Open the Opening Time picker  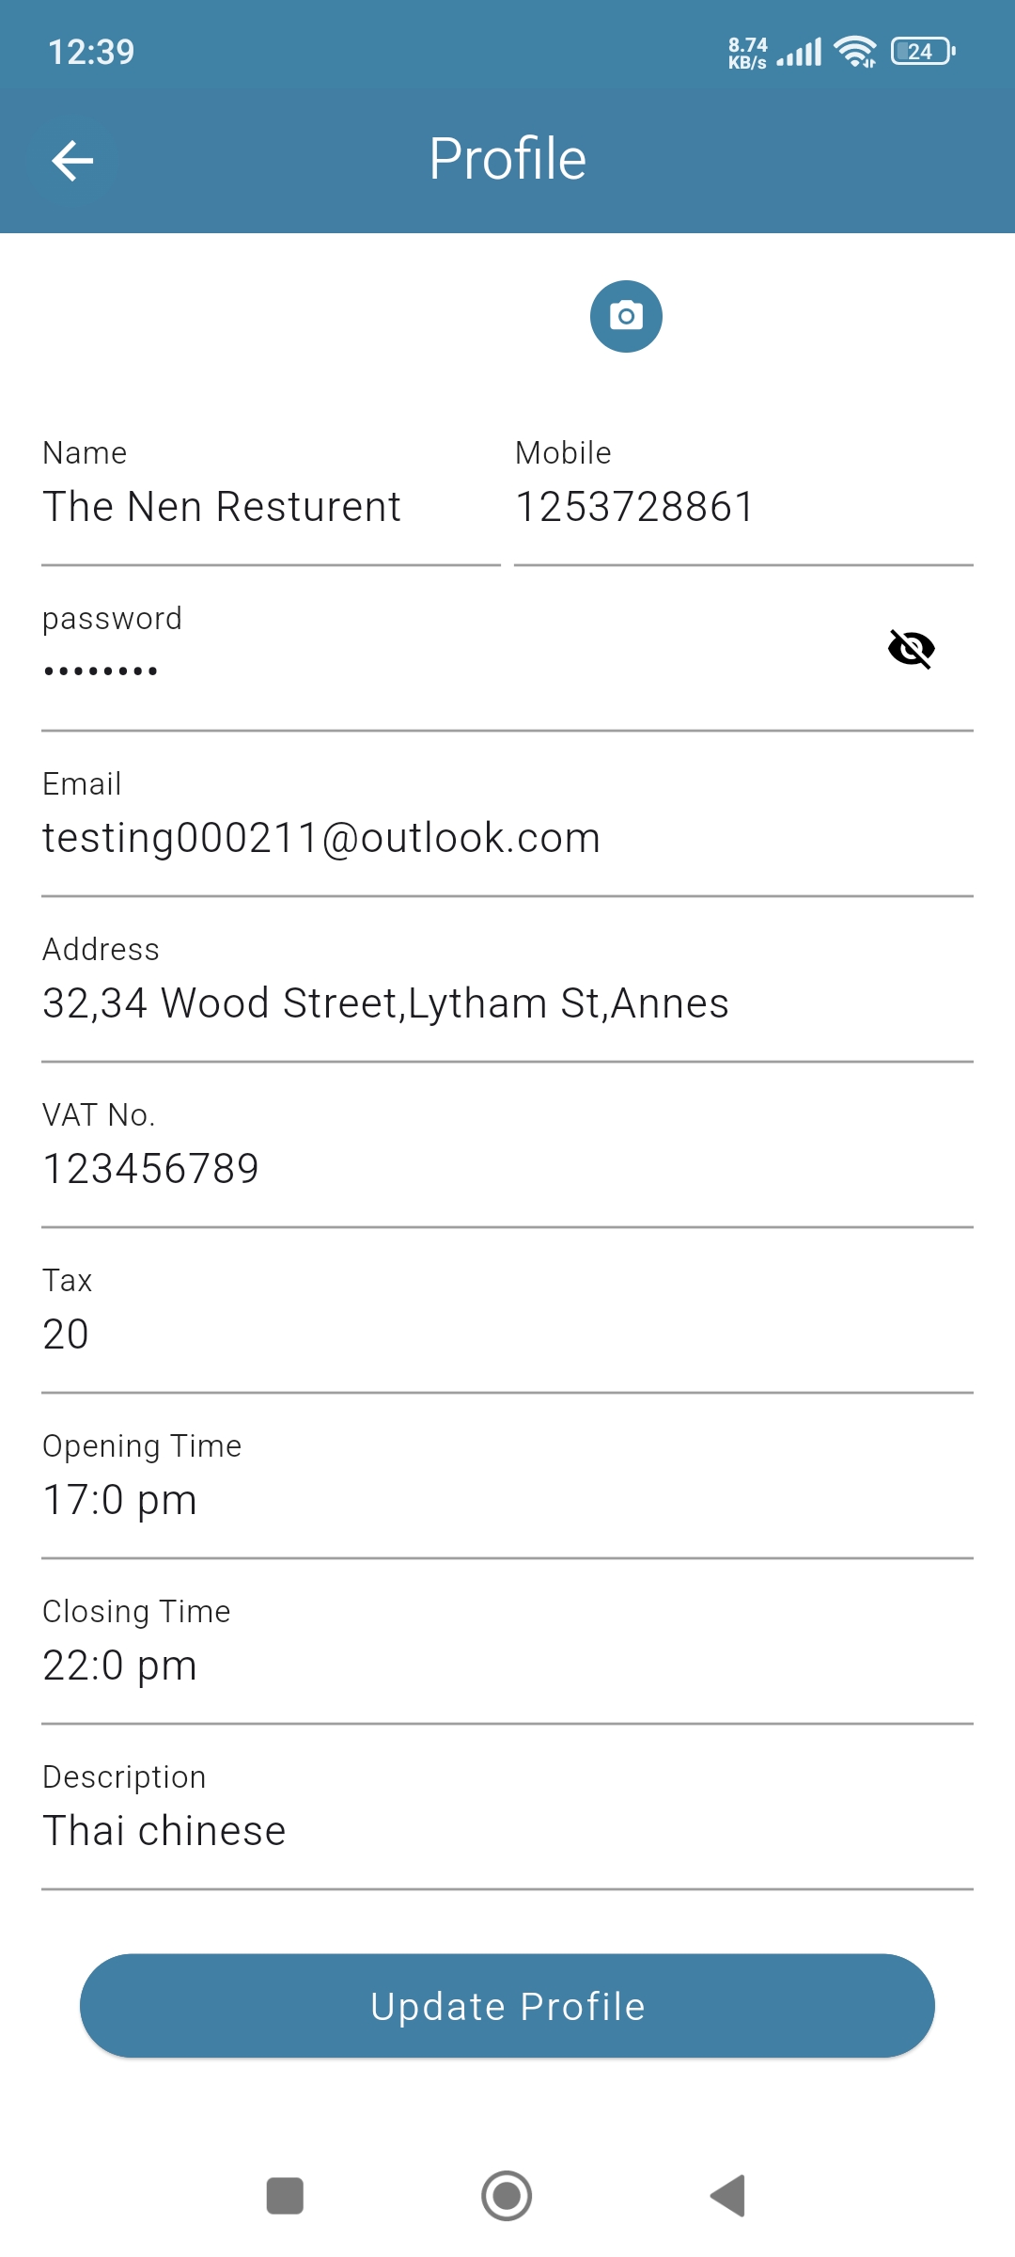click(507, 1500)
